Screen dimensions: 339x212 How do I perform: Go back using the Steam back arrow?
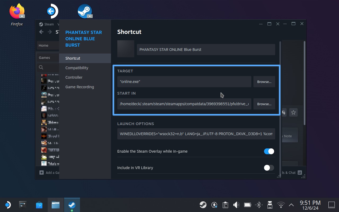[x=41, y=32]
